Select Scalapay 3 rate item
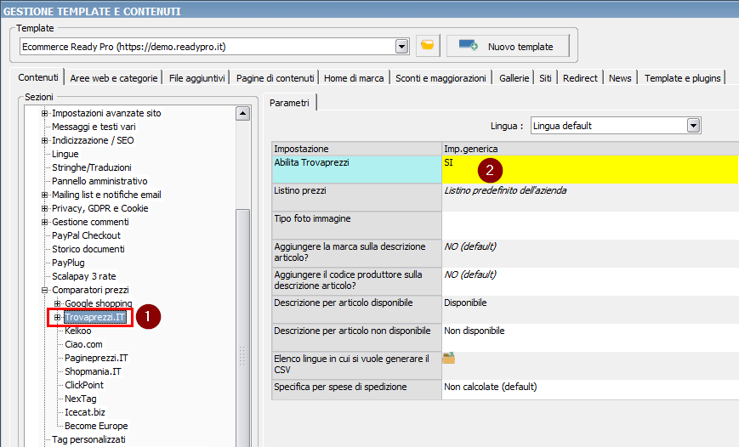The width and height of the screenshot is (739, 447). click(84, 276)
